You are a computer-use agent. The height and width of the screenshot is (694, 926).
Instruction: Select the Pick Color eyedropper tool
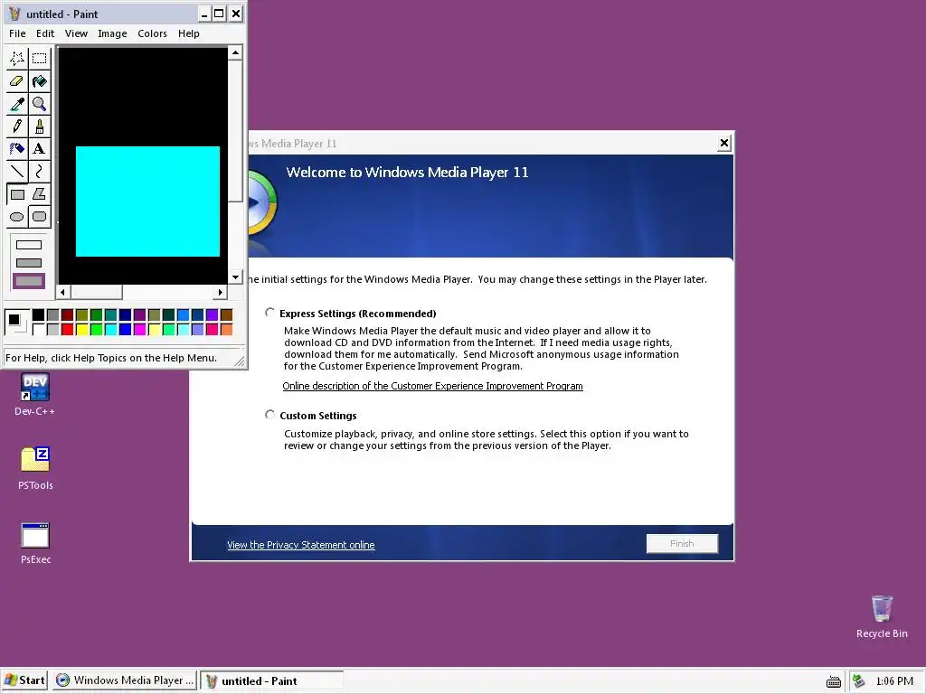point(17,104)
